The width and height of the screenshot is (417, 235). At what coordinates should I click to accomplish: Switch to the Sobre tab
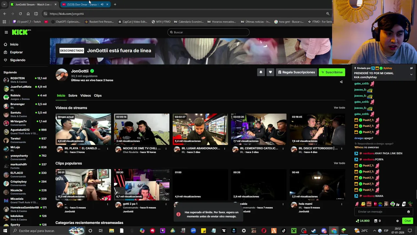tap(73, 96)
